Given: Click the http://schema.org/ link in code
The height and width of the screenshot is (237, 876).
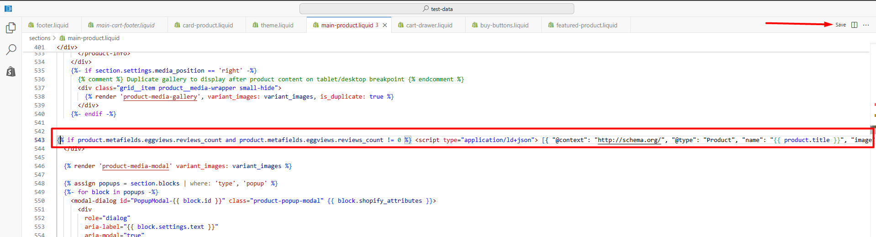Looking at the screenshot, I should coord(629,140).
